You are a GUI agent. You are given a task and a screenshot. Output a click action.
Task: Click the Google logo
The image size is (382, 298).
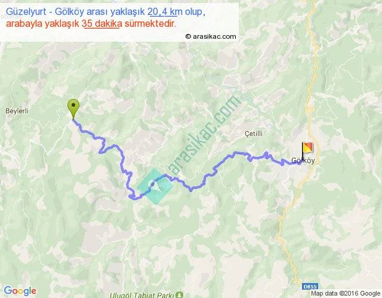click(20, 291)
